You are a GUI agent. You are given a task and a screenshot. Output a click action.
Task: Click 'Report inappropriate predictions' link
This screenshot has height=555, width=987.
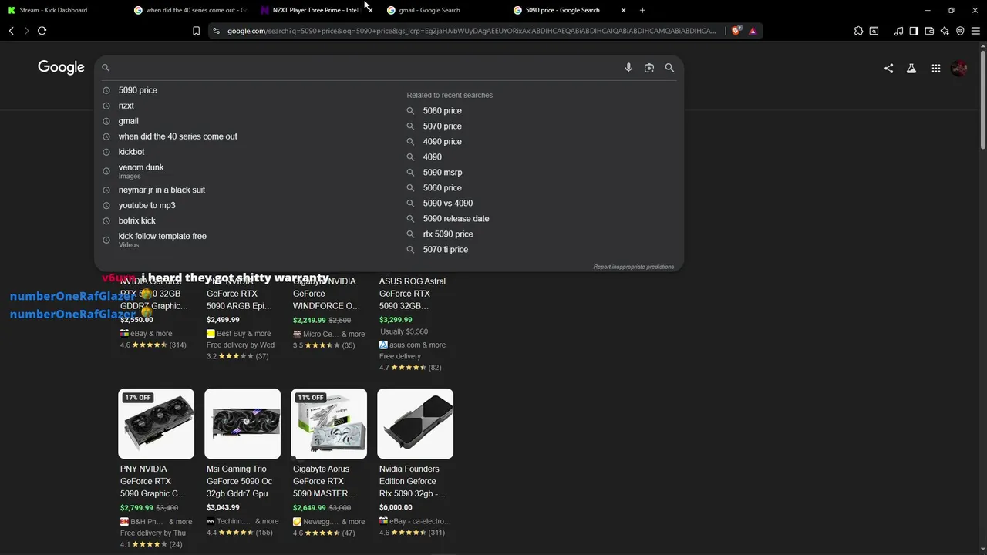pos(633,267)
